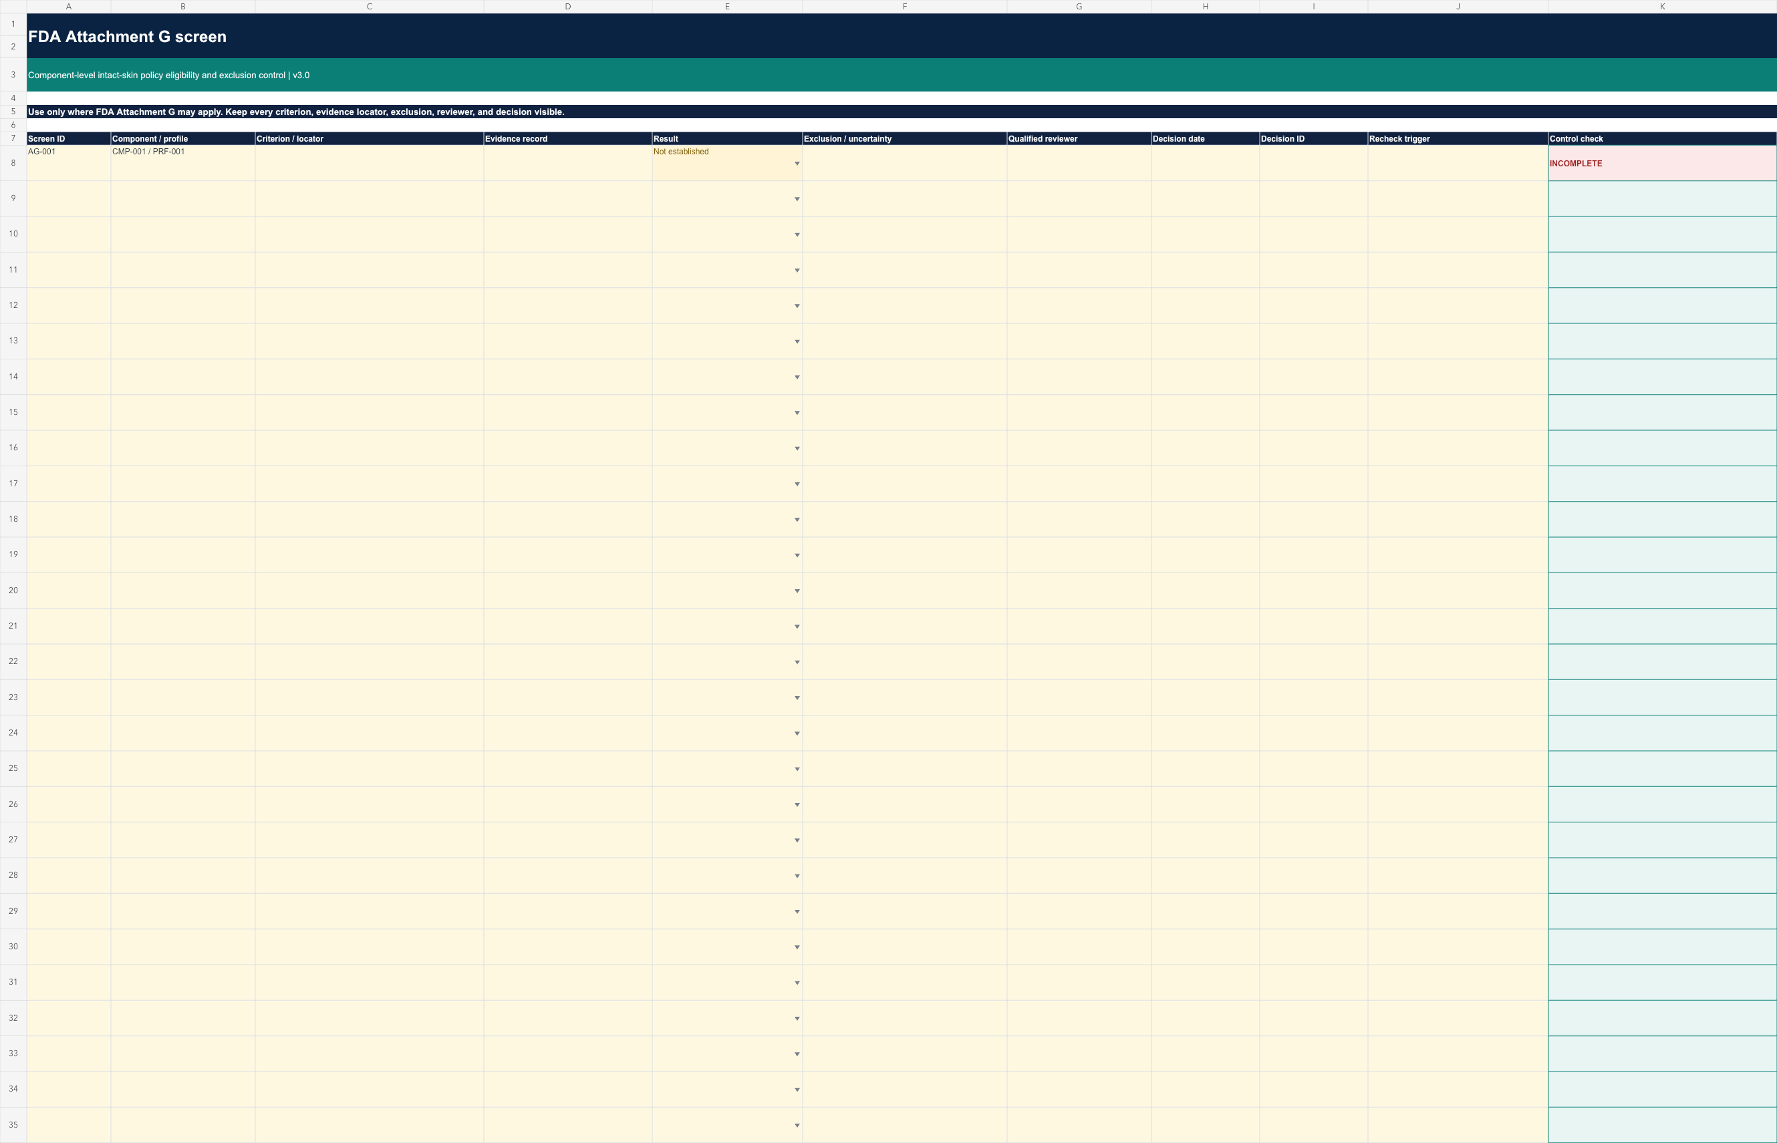
Task: Click the 'Result' header cell
Action: tap(726, 139)
